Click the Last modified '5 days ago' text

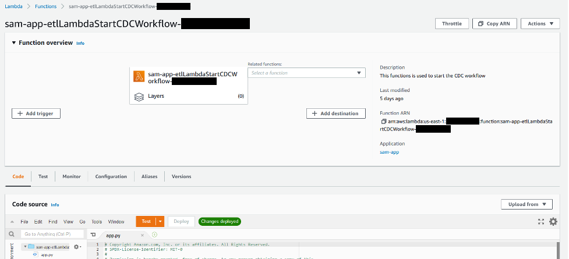click(391, 99)
